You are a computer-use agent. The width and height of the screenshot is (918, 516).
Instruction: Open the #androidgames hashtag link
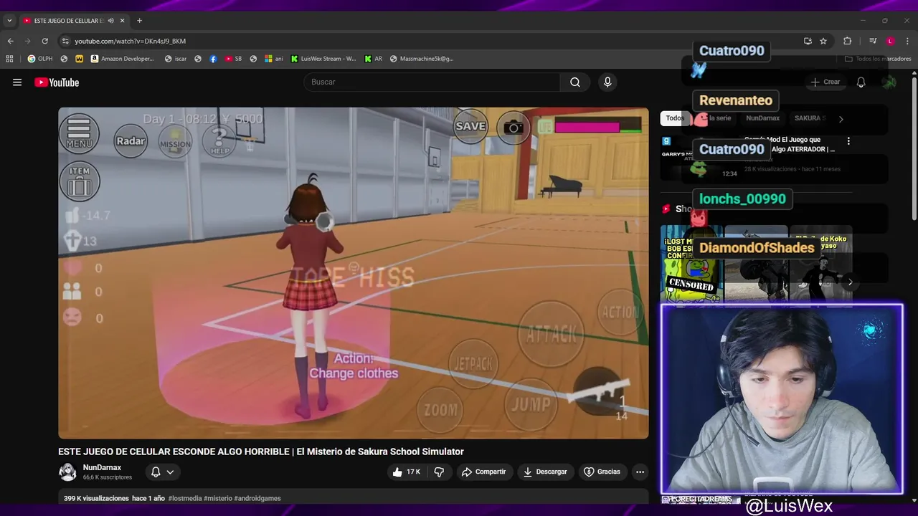pyautogui.click(x=257, y=498)
